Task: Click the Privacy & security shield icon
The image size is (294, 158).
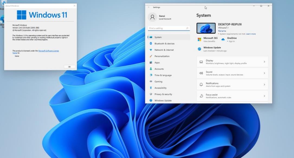Action: [x=151, y=94]
